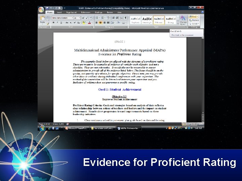242x181 pixels.
Task: Open line spacing options
Action: point(113,23)
